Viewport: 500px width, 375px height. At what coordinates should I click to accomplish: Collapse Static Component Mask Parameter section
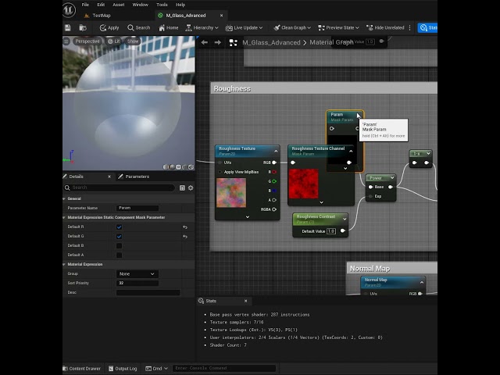(64, 217)
